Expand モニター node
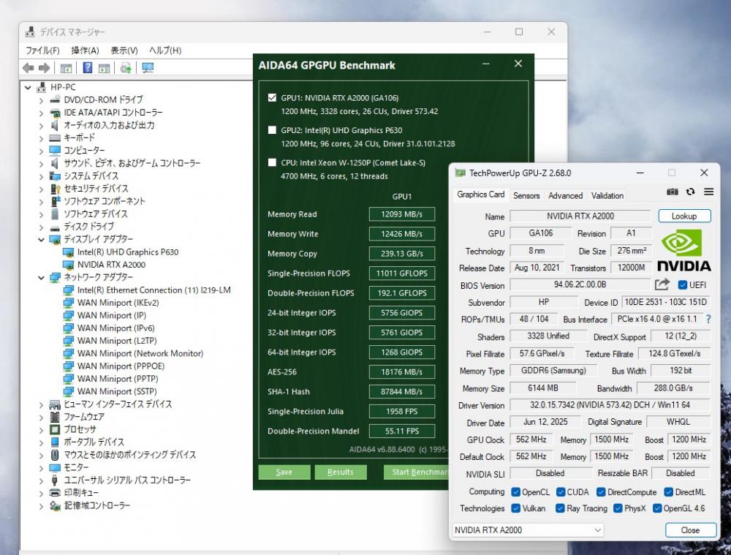731x555 pixels. [41, 468]
